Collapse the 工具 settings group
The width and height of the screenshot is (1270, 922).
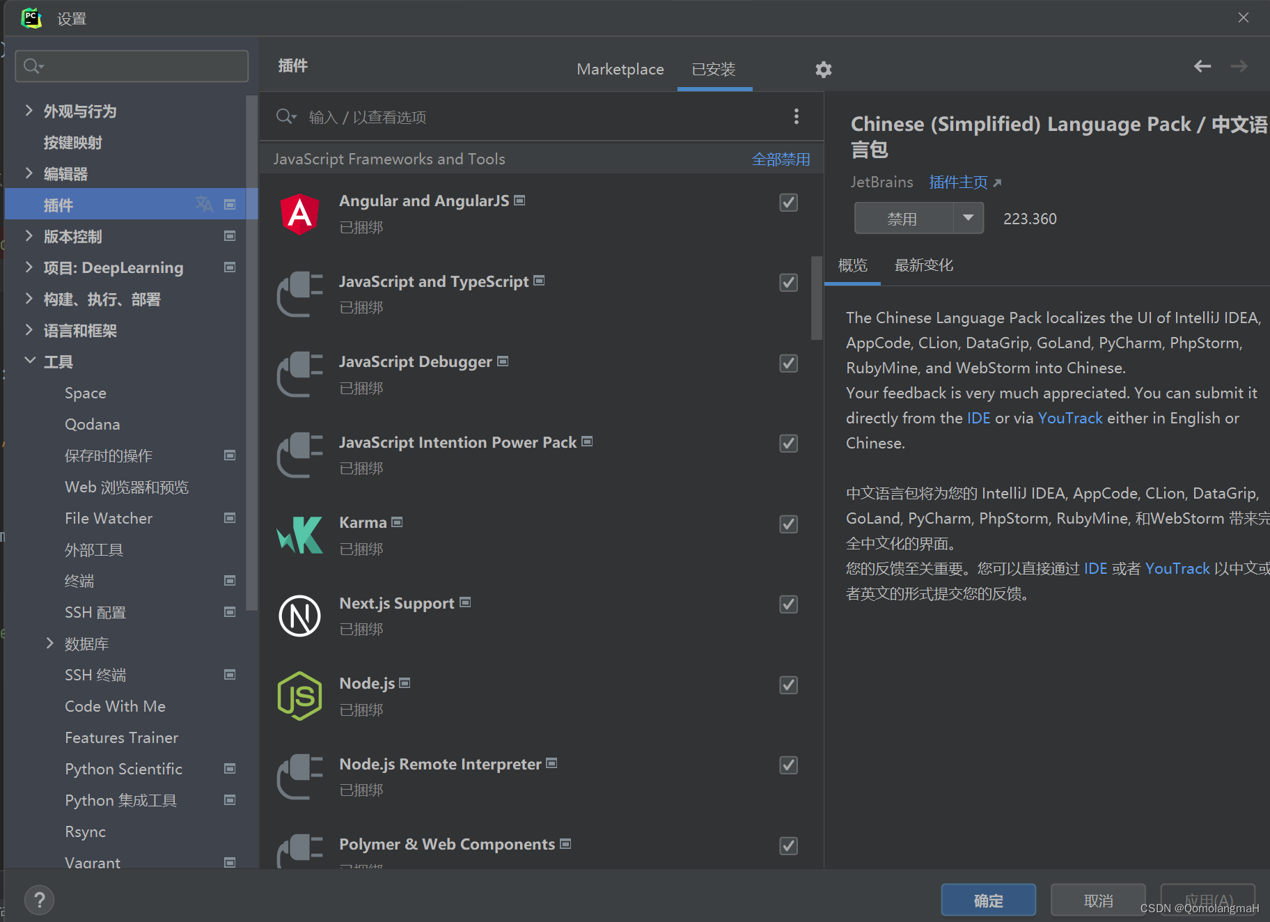[29, 361]
